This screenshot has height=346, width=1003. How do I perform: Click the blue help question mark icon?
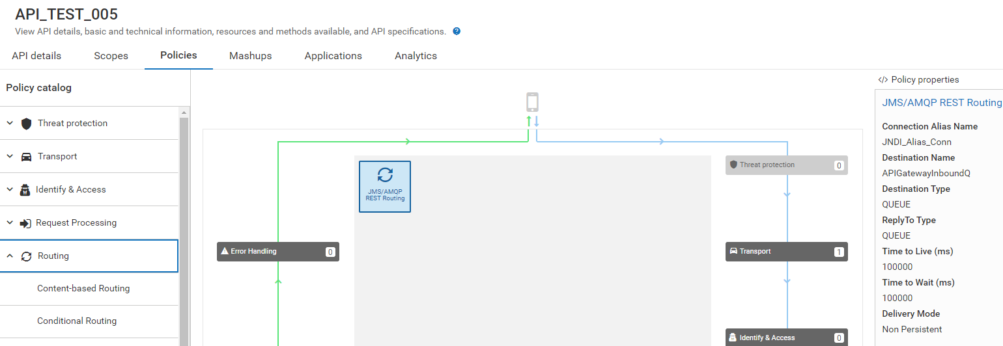click(x=457, y=31)
